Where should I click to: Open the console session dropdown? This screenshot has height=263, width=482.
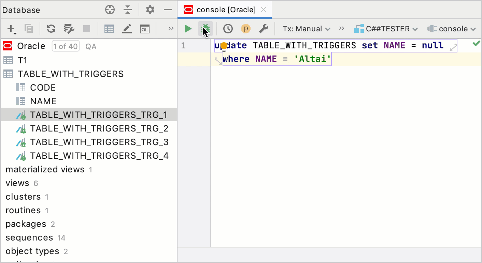tap(451, 29)
